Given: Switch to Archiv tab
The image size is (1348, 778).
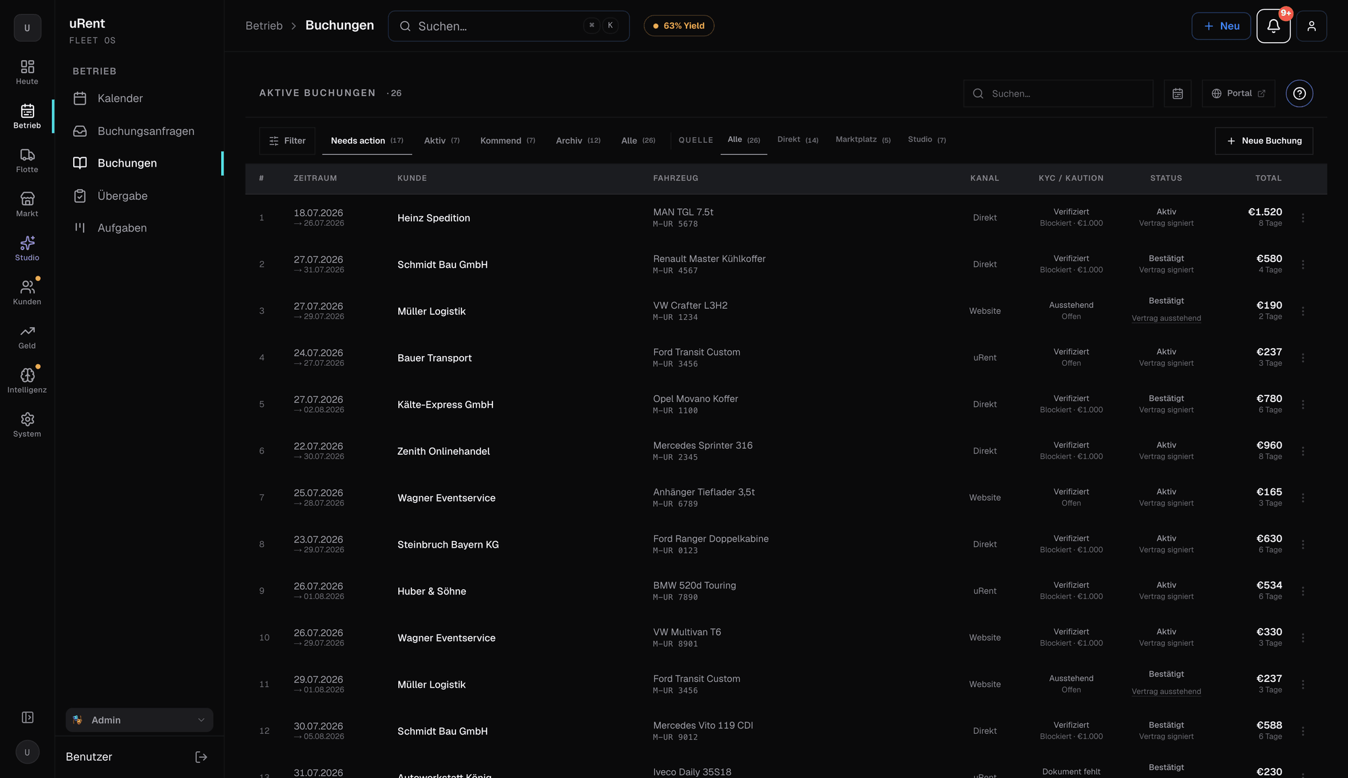Looking at the screenshot, I should [578, 141].
